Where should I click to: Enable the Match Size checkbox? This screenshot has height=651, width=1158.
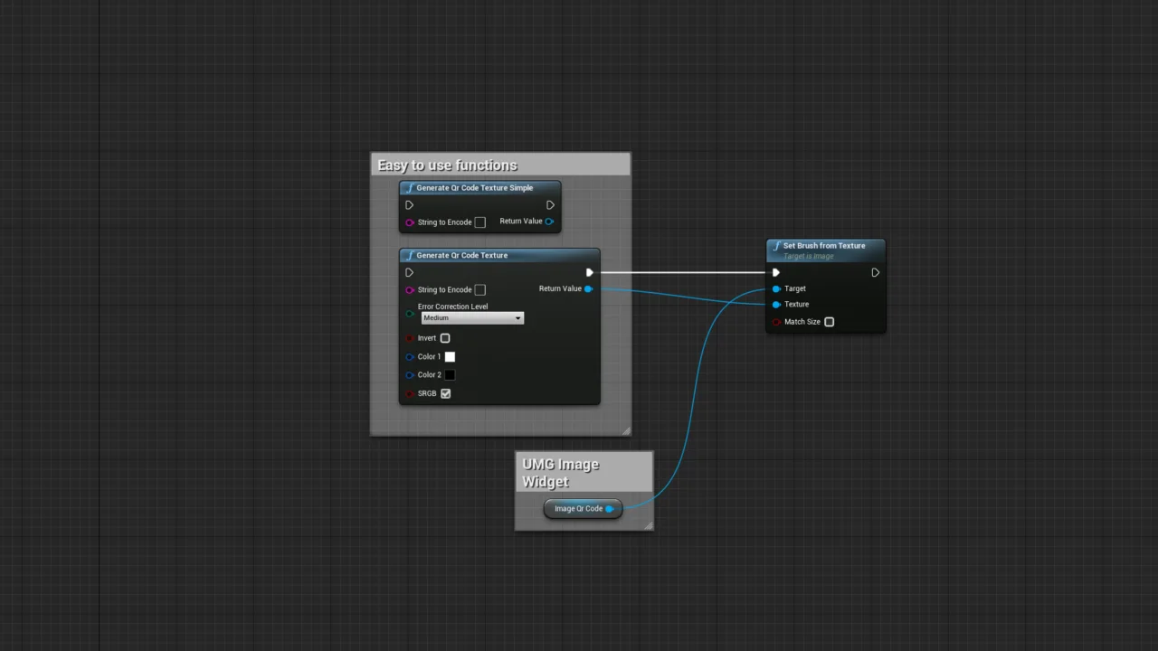tap(830, 322)
